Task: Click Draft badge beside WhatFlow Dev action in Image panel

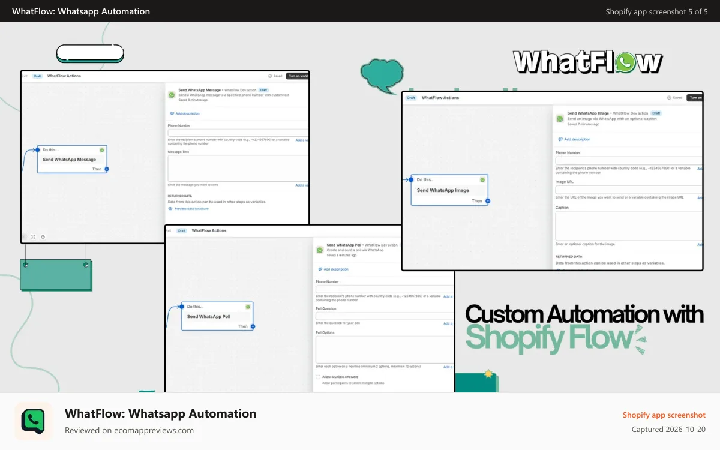Action: coord(656,113)
